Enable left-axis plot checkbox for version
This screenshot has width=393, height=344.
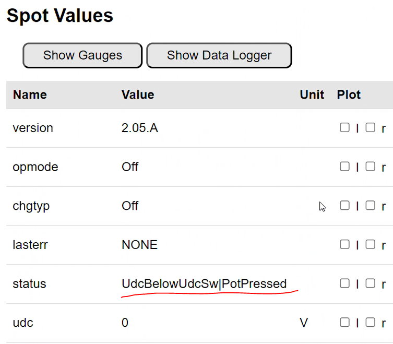click(344, 127)
